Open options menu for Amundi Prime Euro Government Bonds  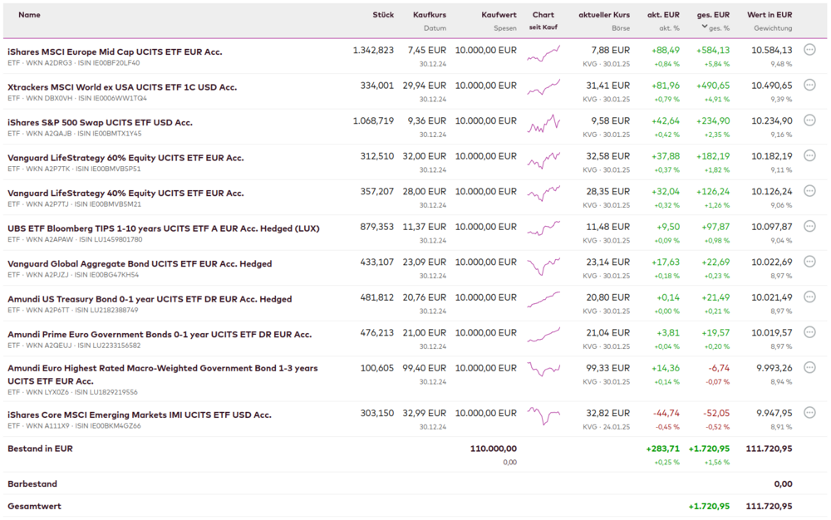(x=809, y=332)
